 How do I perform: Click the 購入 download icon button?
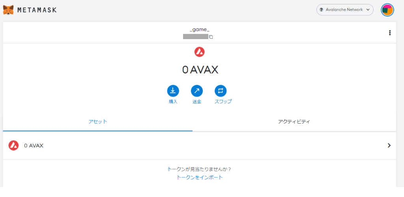(173, 91)
